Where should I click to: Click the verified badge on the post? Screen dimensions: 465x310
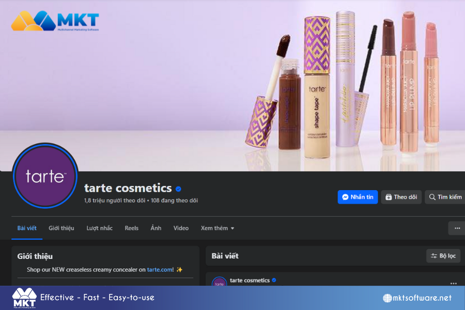(274, 280)
